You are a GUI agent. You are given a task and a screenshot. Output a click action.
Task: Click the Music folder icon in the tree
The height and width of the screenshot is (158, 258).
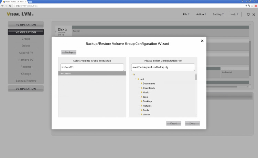[141, 92]
